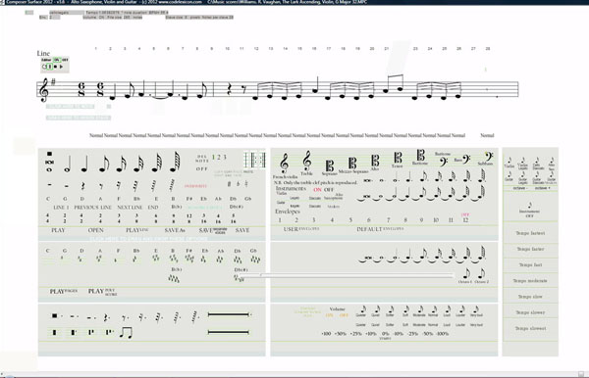Screen dimensions: 589x378
Task: Click the horizontal white slider bar
Action: click(346, 276)
